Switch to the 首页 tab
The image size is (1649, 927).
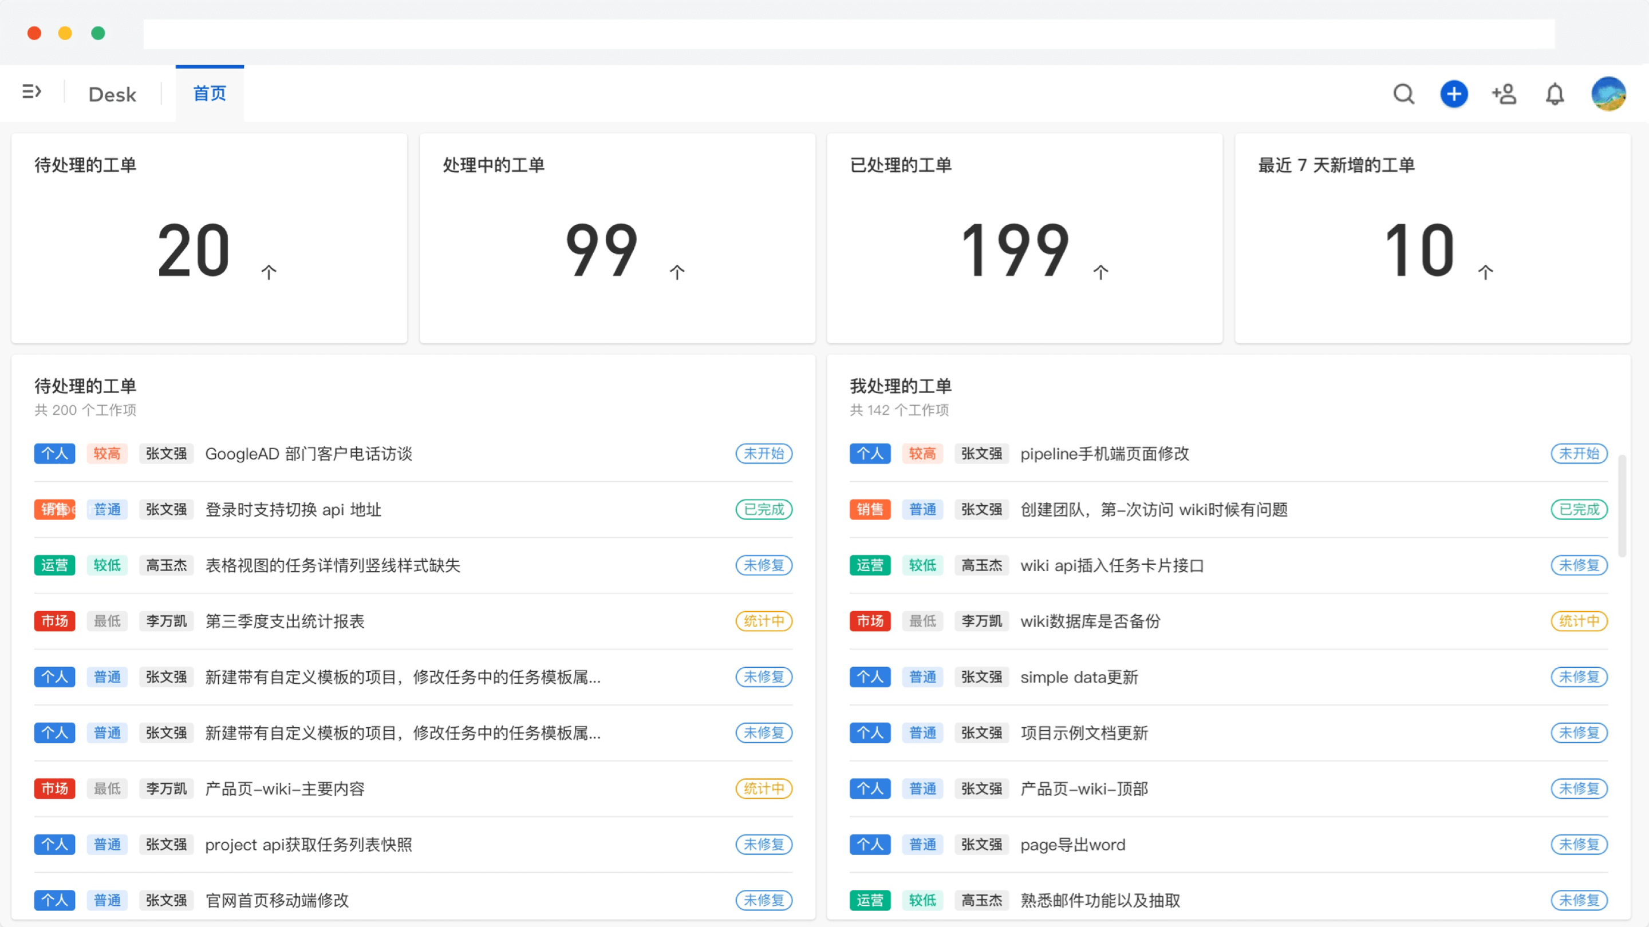(210, 94)
